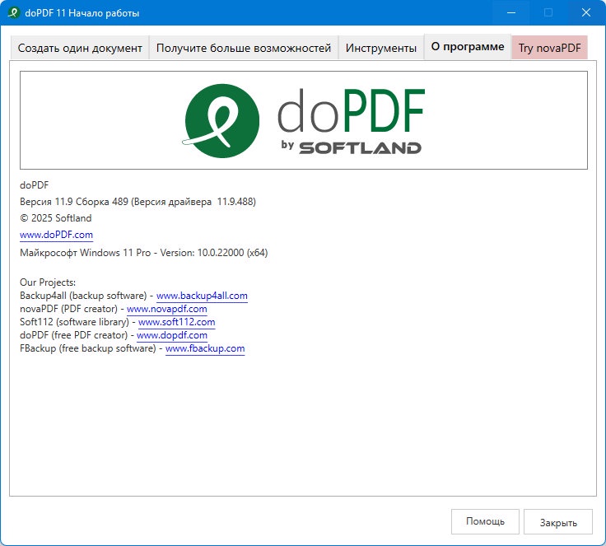This screenshot has height=546, width=606.
Task: Click the version text line Версия 11.9
Action: [x=138, y=202]
